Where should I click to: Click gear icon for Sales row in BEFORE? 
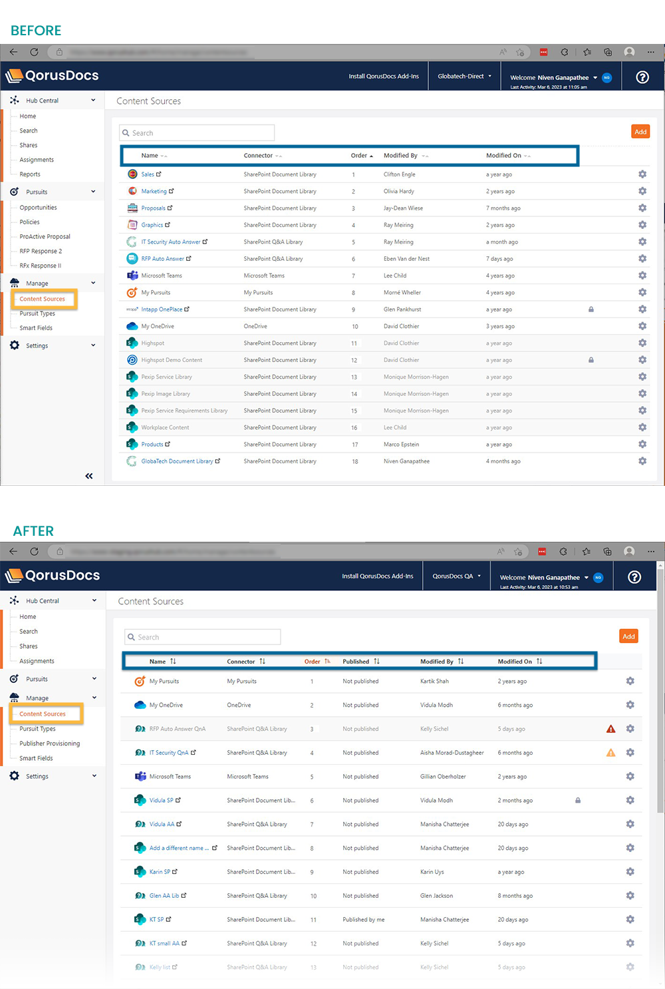click(x=642, y=174)
